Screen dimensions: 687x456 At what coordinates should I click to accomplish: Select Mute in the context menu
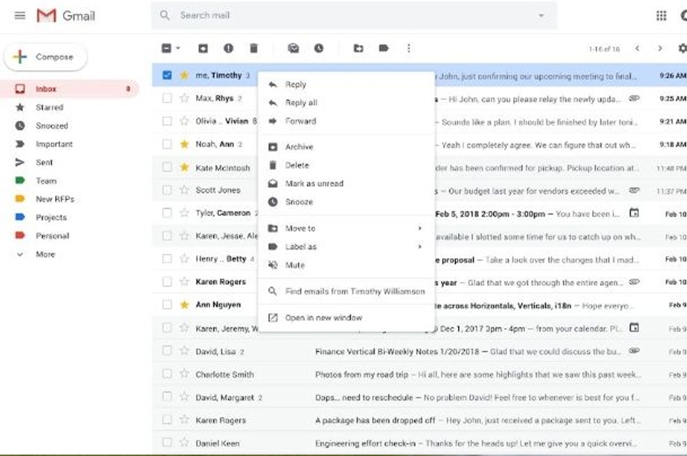click(x=295, y=265)
